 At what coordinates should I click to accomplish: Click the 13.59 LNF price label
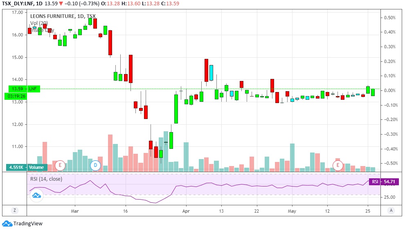(24, 89)
